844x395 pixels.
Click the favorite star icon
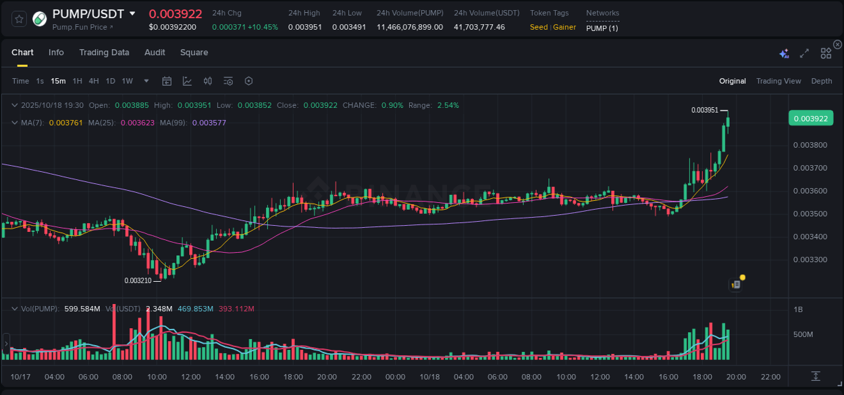[18, 18]
